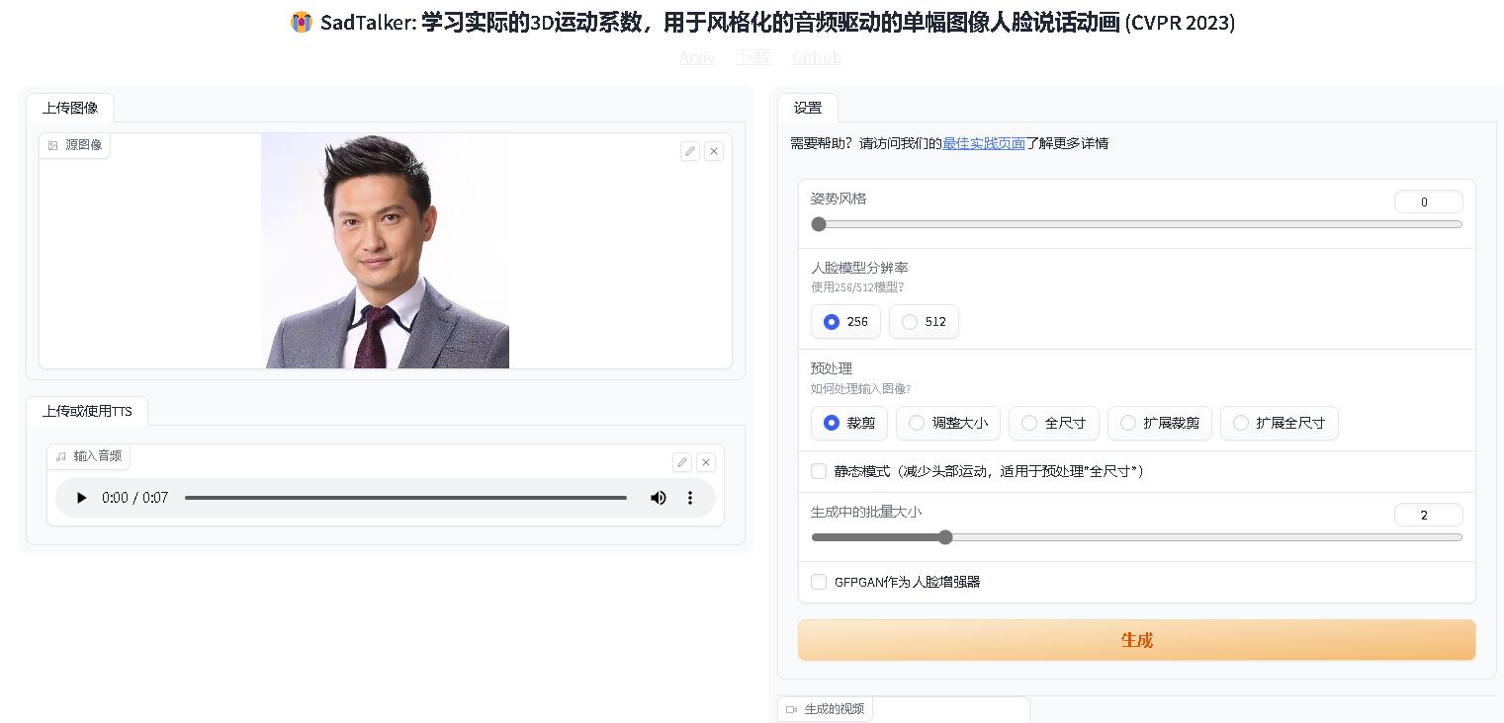Select 扩展裁剪 preprocessing option
The image size is (1504, 723).
tap(1159, 423)
